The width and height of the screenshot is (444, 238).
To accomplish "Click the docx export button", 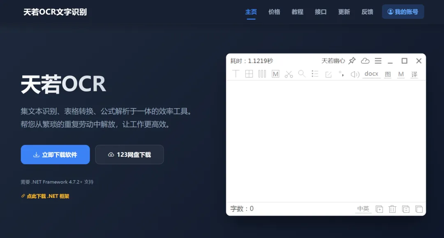I will pos(371,74).
